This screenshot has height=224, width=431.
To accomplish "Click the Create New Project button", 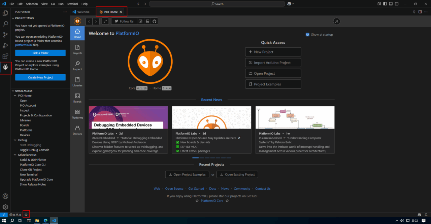I will [x=40, y=77].
